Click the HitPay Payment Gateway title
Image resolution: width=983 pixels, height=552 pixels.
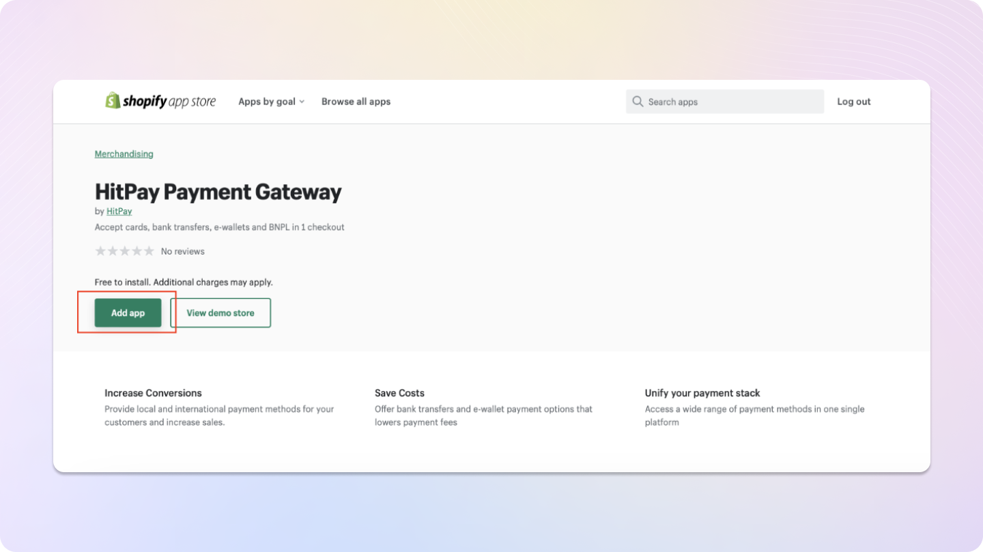(218, 192)
